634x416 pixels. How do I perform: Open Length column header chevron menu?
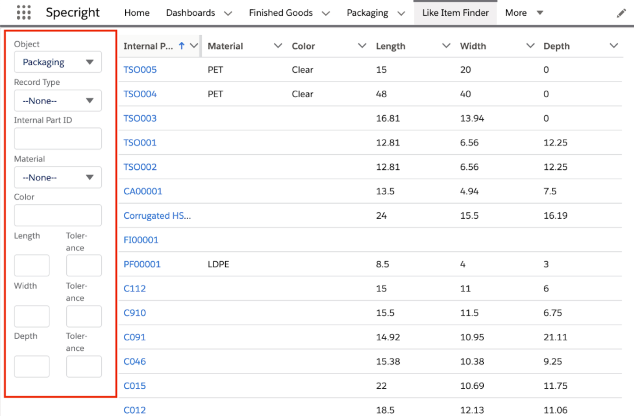tap(446, 46)
